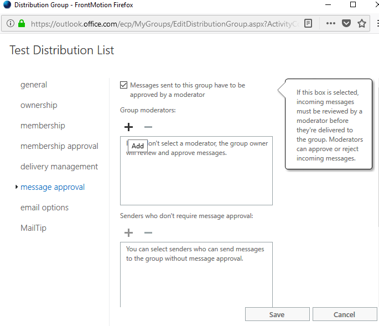
Task: Go to the membership approval section
Action: [x=59, y=146]
